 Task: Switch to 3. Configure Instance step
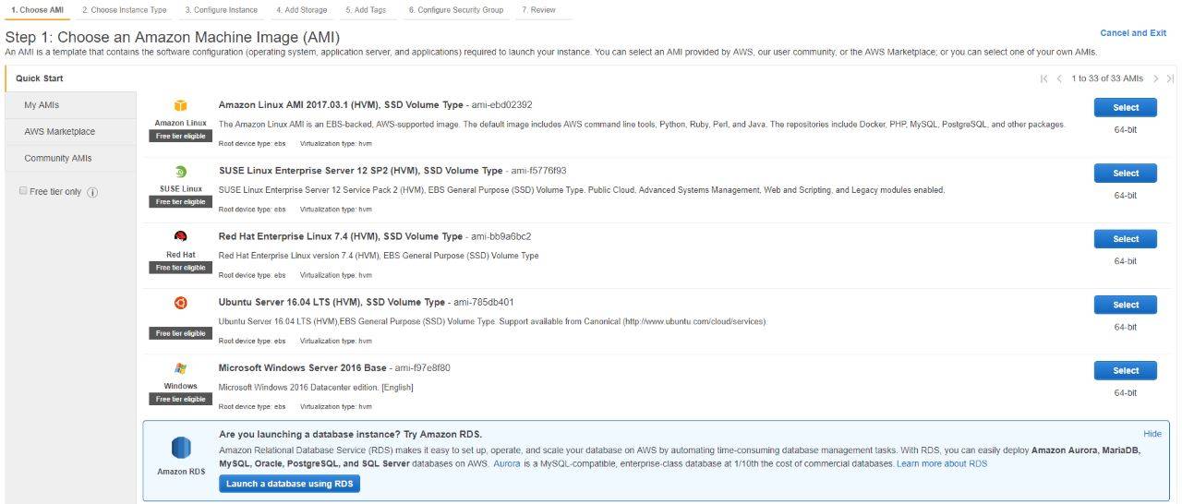pos(221,9)
